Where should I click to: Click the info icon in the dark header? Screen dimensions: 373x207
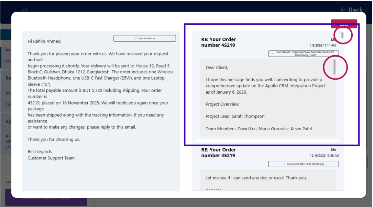(x=25, y=11)
